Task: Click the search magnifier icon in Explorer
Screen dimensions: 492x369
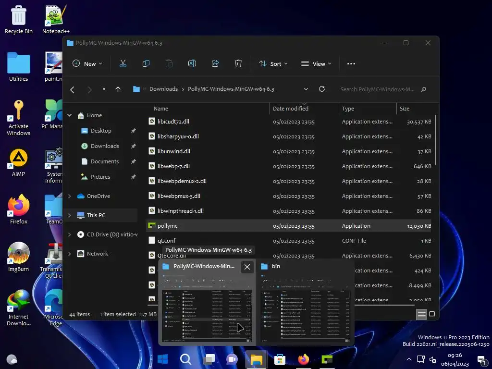Action: point(423,89)
